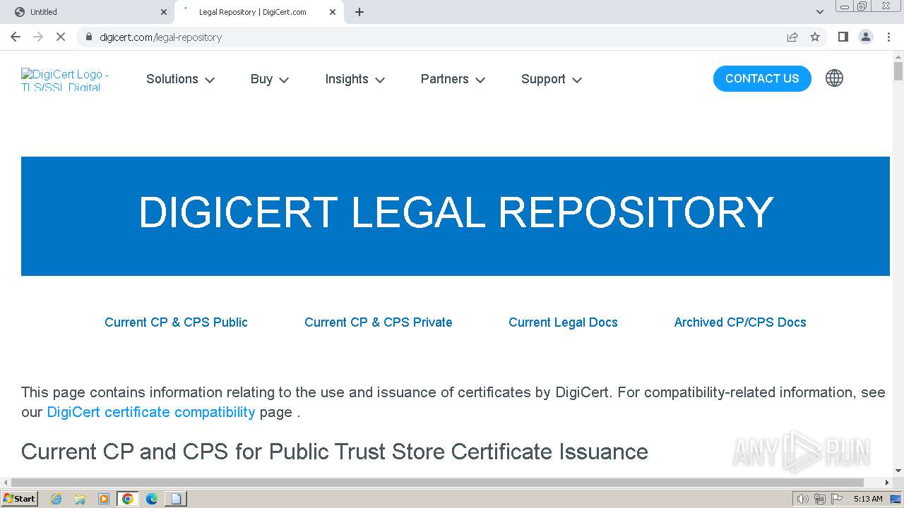Click the scroll left arrow
This screenshot has width=904, height=508.
pos(6,483)
